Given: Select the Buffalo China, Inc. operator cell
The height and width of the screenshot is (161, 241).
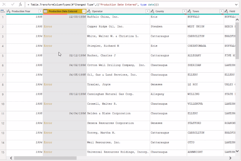Looking at the screenshot, I should [118, 19].
